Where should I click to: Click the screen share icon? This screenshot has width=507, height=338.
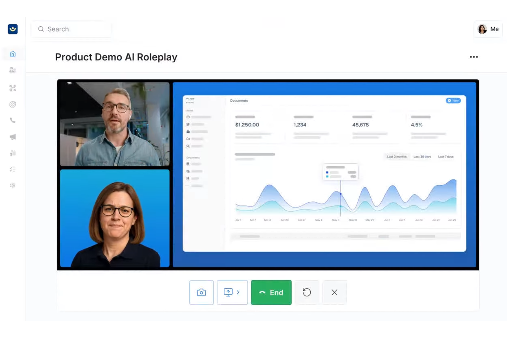(229, 292)
